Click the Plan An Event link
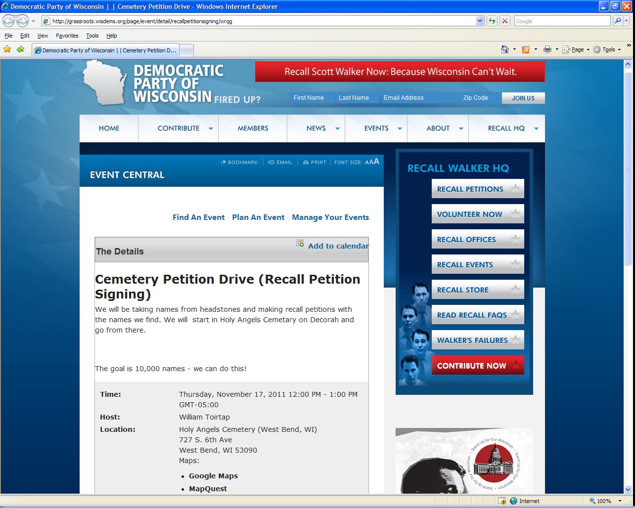Viewport: 635px width, 508px height. click(258, 217)
